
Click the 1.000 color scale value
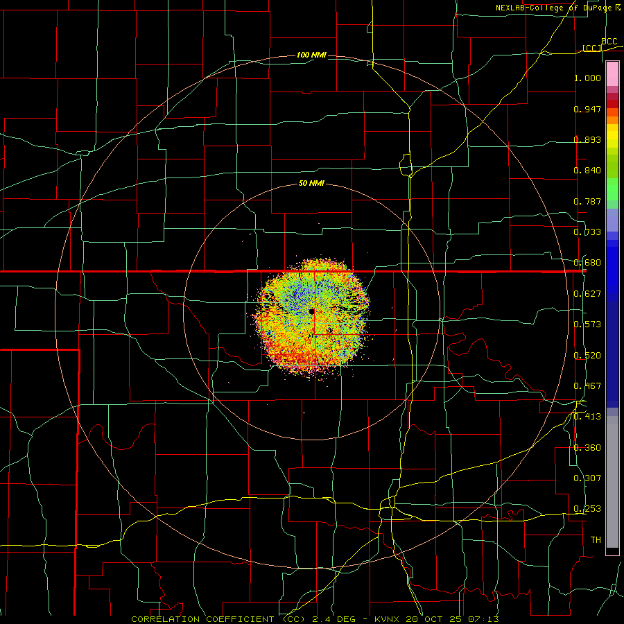tap(587, 78)
